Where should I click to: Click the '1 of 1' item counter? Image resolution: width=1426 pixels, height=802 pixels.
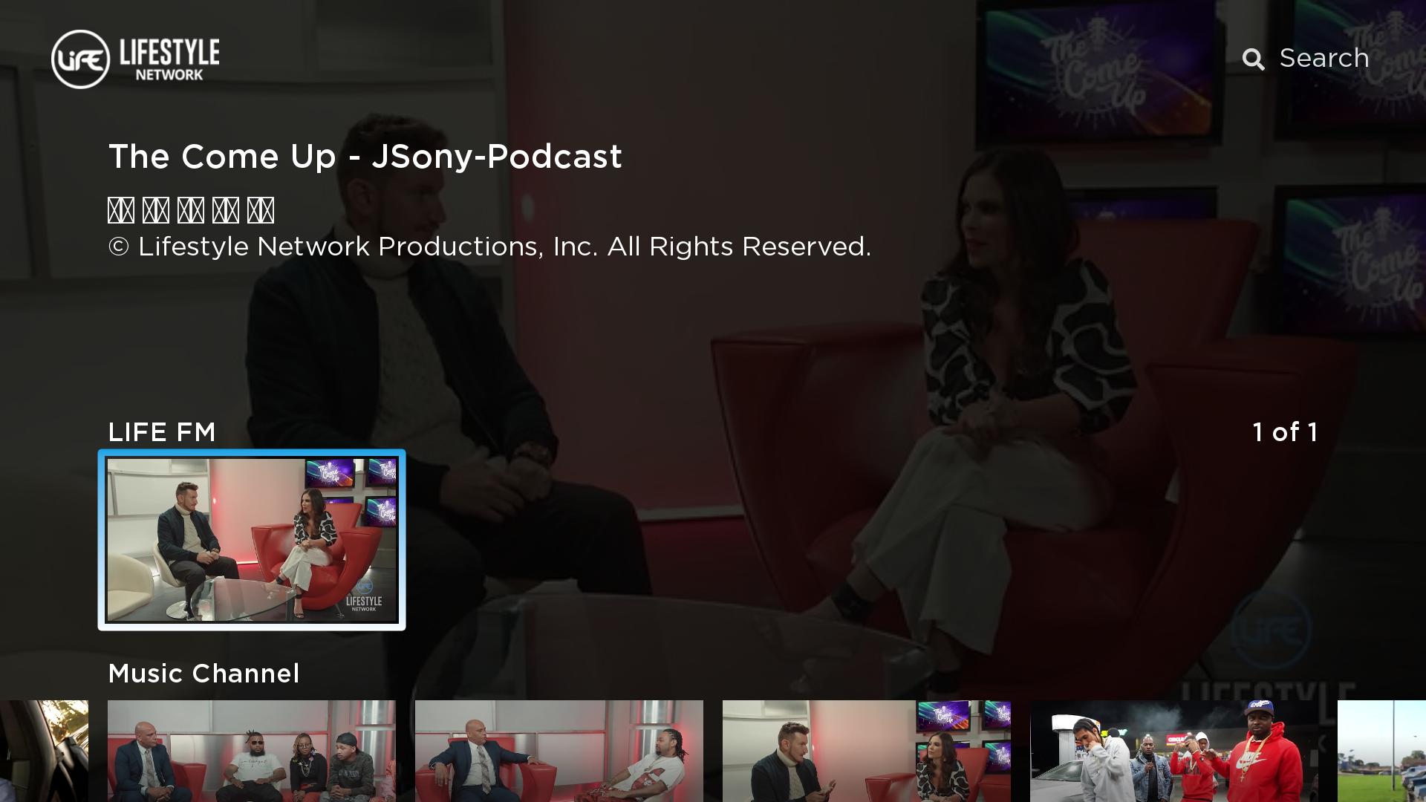(x=1285, y=432)
